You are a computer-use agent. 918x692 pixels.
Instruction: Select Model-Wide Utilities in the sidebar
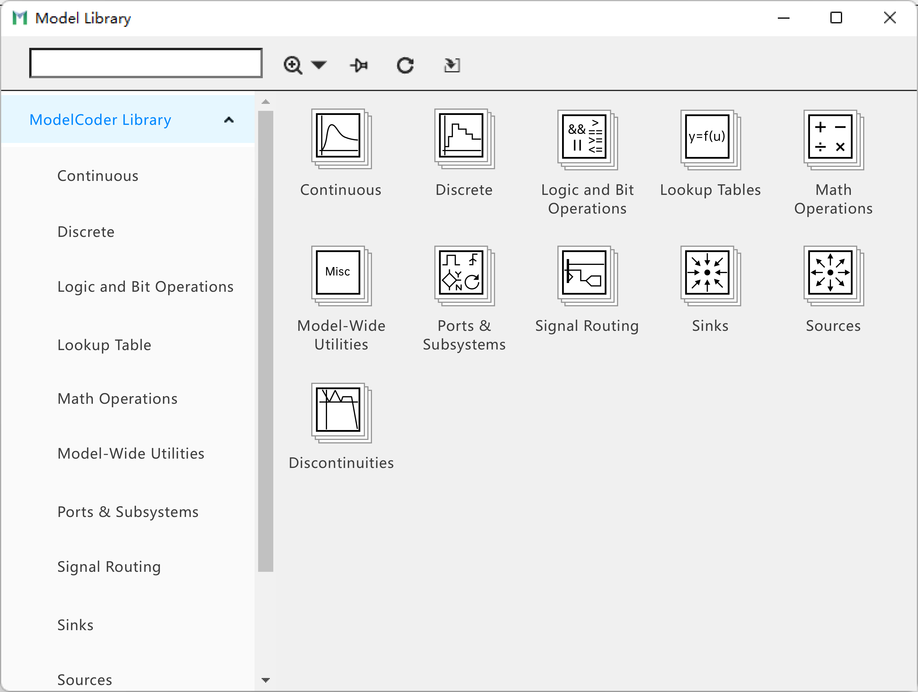(131, 454)
